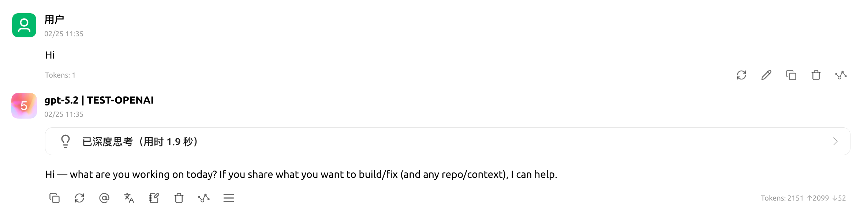Regenerate the gpt-5.2 assistant reply
Screen dimensions: 860x224
79,198
